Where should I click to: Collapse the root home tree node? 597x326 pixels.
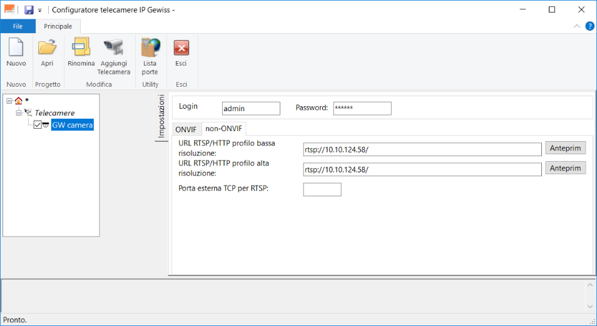pyautogui.click(x=9, y=101)
